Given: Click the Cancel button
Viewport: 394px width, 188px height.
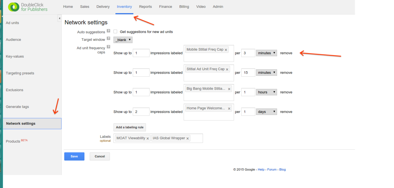Looking at the screenshot, I should [100, 156].
